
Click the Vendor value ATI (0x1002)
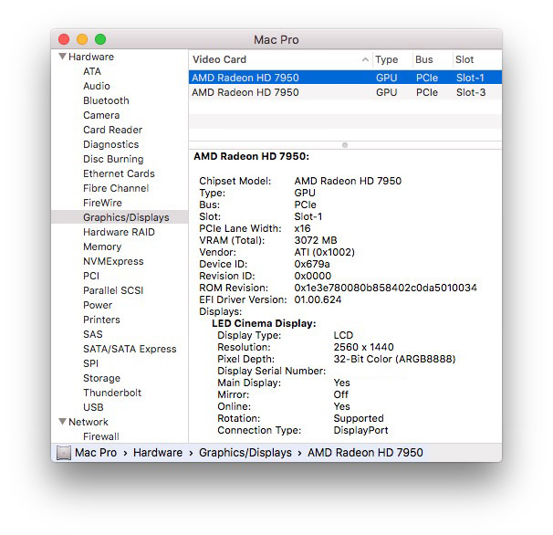click(x=325, y=252)
